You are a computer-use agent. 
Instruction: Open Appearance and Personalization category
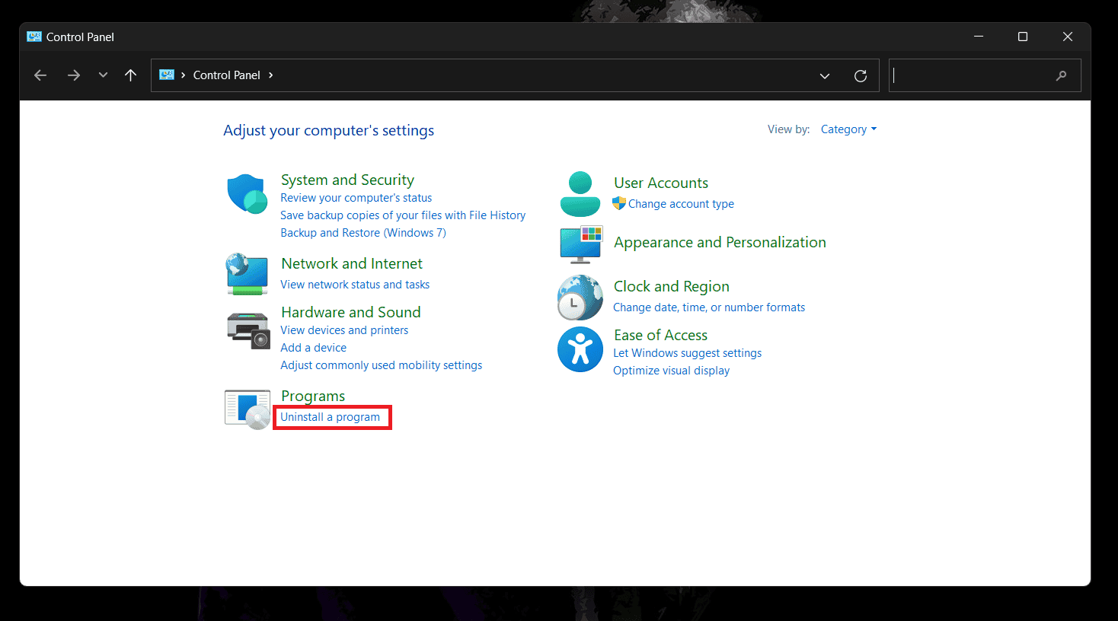[720, 242]
